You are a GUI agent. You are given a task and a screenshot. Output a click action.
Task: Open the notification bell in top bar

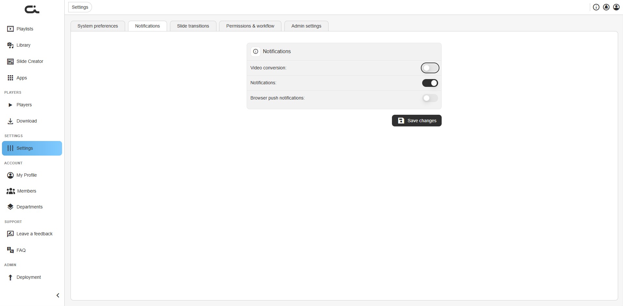pos(606,7)
